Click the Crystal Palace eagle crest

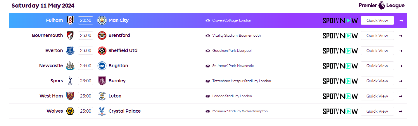pos(102,111)
